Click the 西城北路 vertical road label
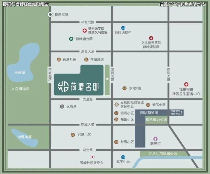The image size is (210, 174). coord(50,75)
